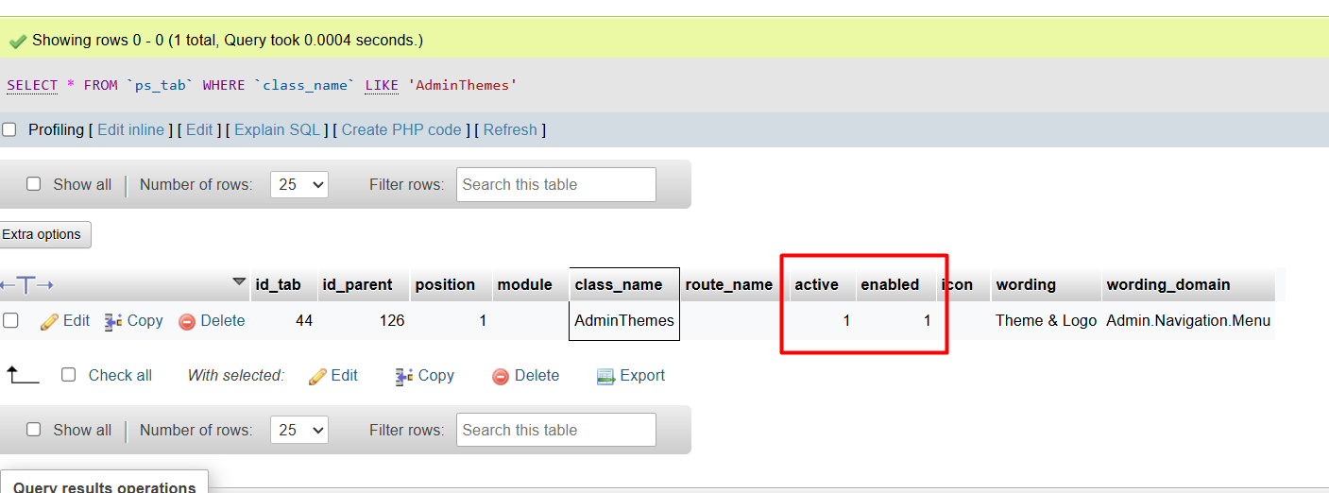This screenshot has width=1329, height=493.
Task: Click the red row Delete icon
Action: click(x=187, y=321)
